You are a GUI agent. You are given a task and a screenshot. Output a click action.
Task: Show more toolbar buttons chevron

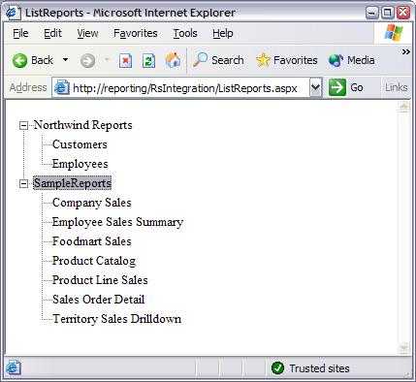(x=405, y=51)
